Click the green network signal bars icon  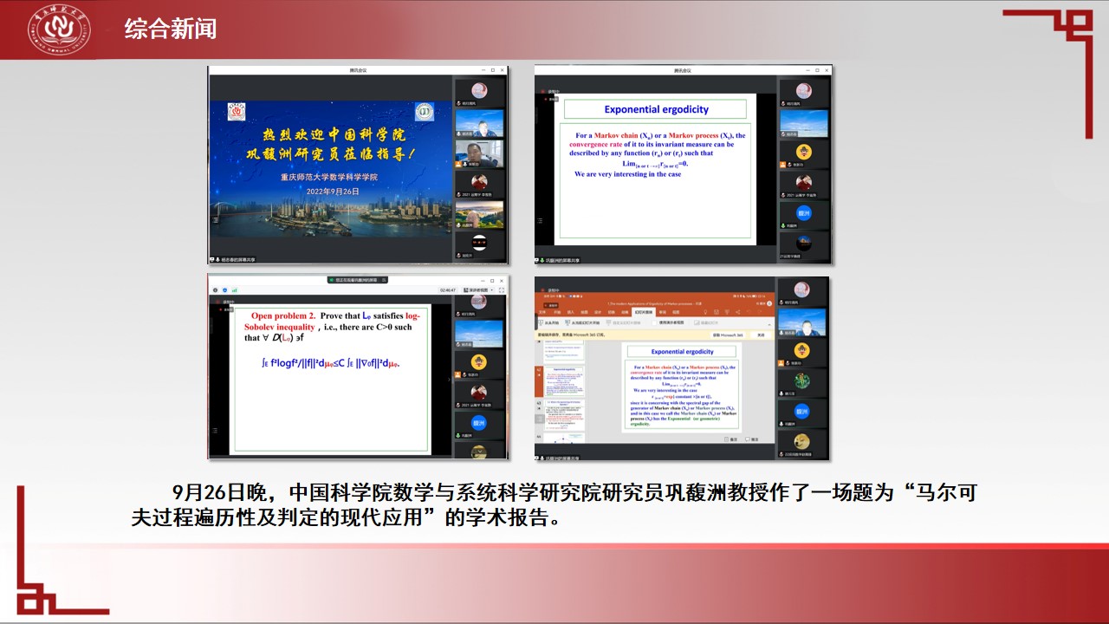tap(234, 289)
